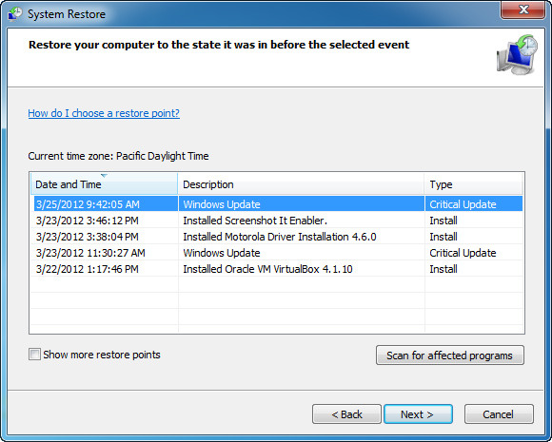Click the System Restore title bar icon
552x442 pixels.
click(x=15, y=13)
